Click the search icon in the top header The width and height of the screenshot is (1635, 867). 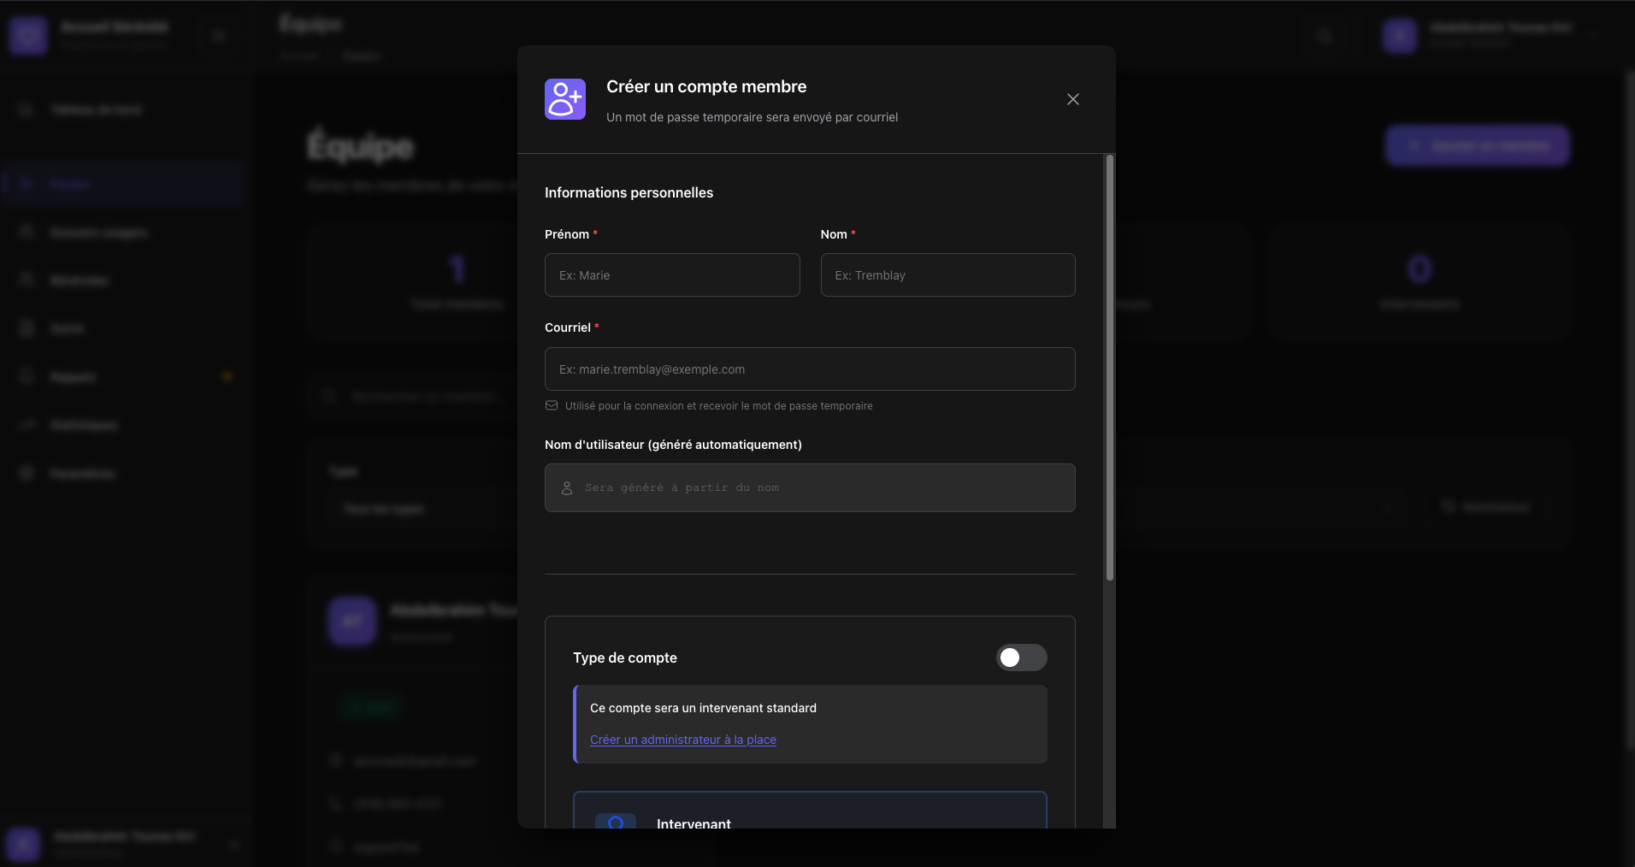[1325, 36]
